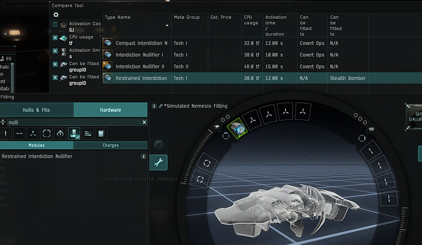Toggle the skills filter book icon
Image resolution: width=422 pixels, height=245 pixels.
[x=101, y=133]
